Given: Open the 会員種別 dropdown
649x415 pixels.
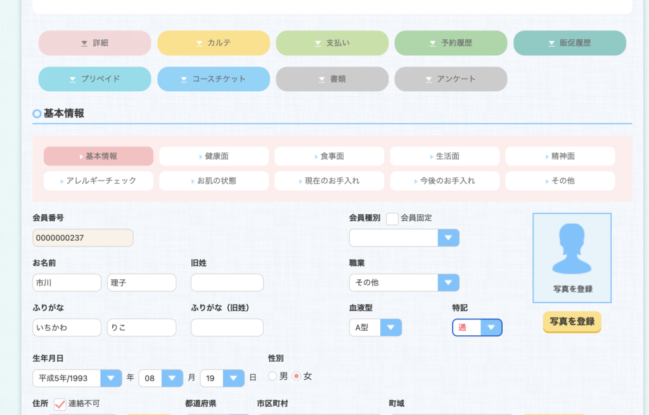Looking at the screenshot, I should pyautogui.click(x=404, y=238).
